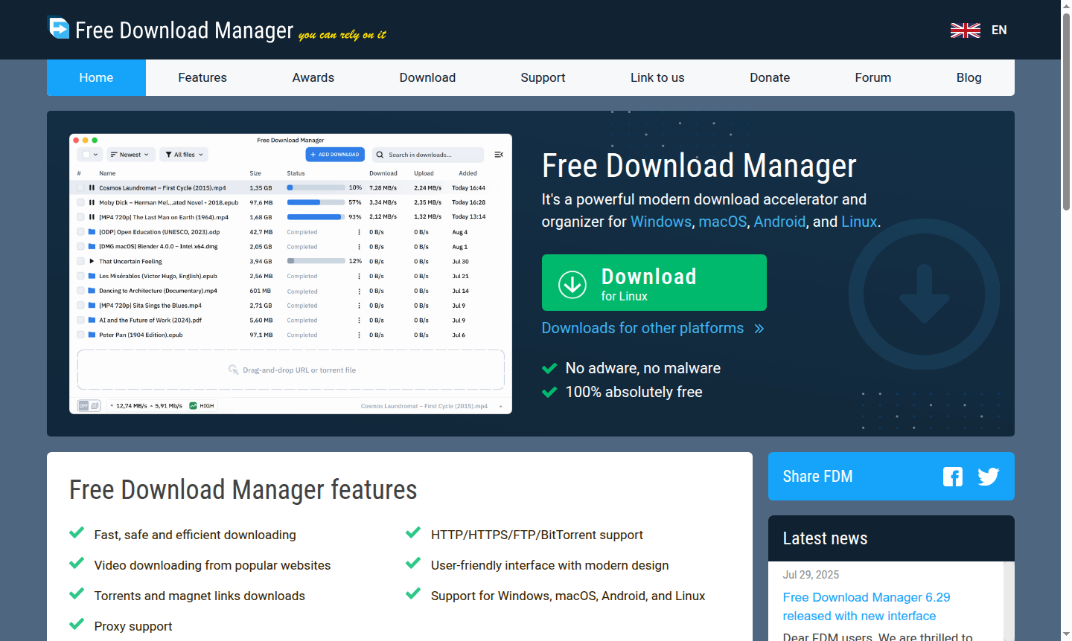Share FDM using the Facebook icon
The image size is (1072, 641).
[953, 476]
